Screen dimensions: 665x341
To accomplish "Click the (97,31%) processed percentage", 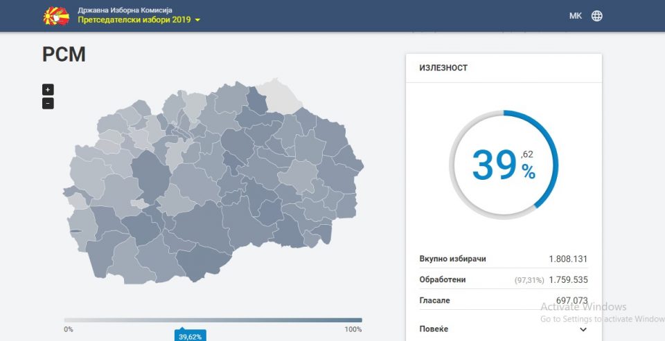I will tap(529, 280).
